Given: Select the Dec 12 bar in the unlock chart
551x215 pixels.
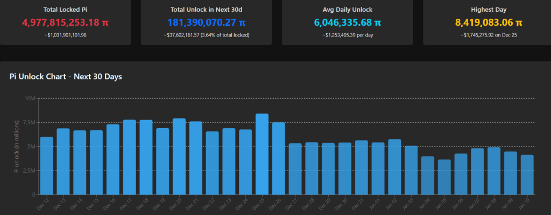Looking at the screenshot, I should (x=47, y=166).
